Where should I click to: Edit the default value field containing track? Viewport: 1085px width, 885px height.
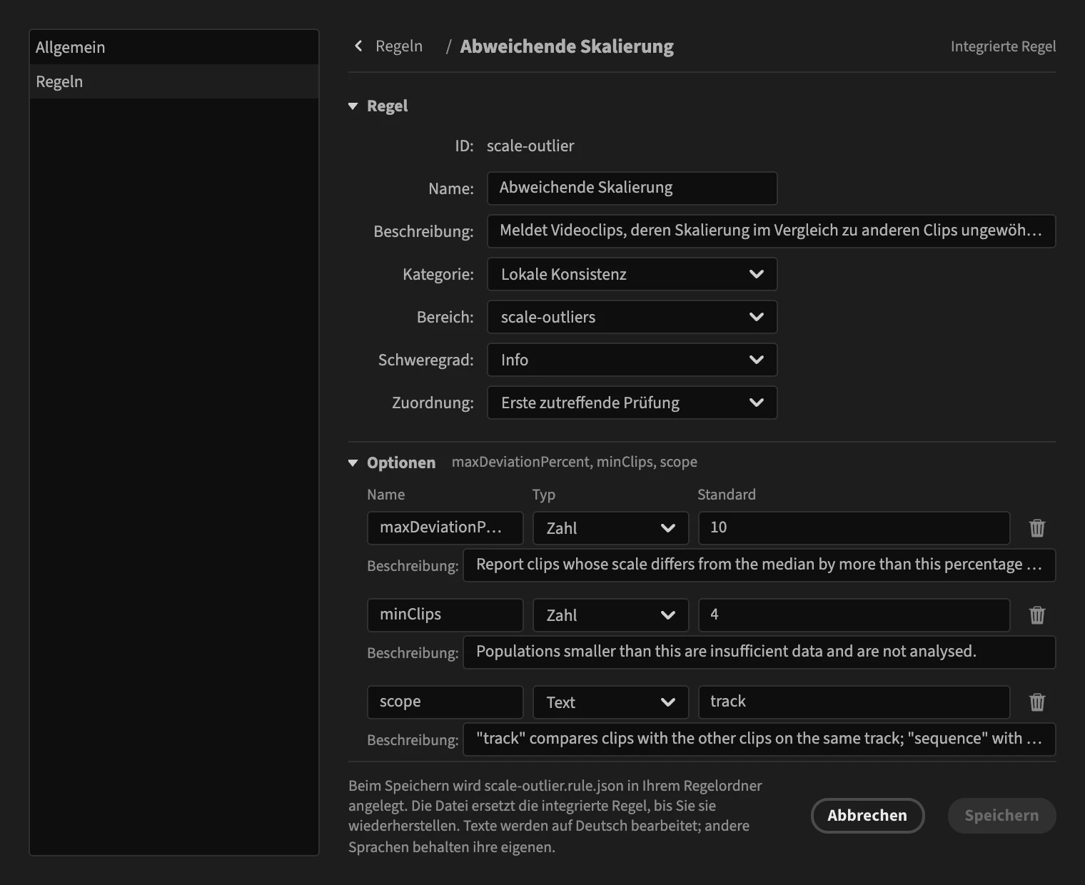point(854,702)
